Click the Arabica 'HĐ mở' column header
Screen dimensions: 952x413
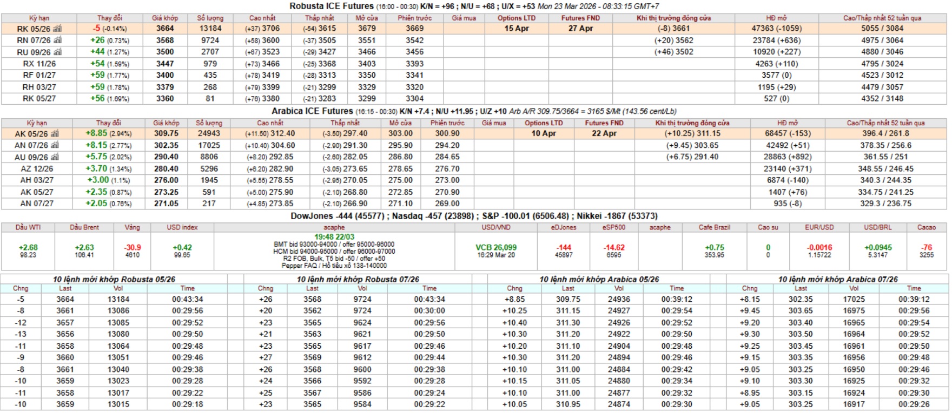tap(787, 123)
